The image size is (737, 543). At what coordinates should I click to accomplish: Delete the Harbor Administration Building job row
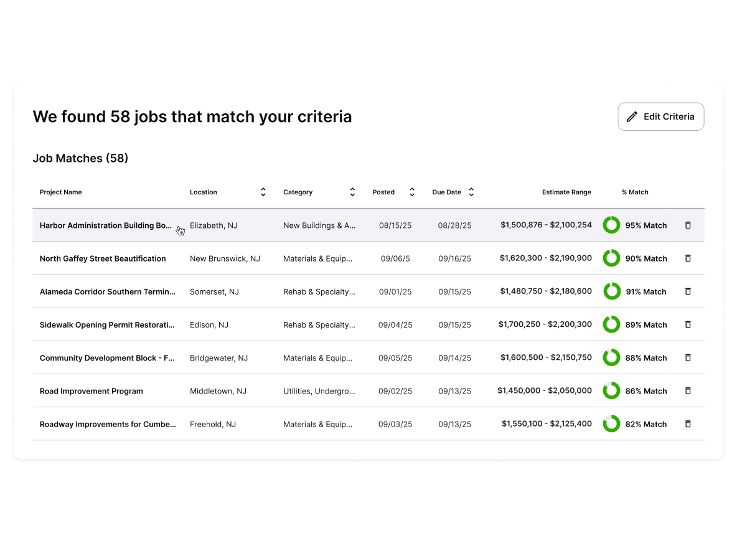688,225
